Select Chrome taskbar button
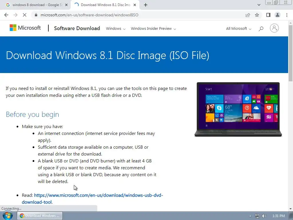The width and height of the screenshot is (293, 220). (x=40, y=216)
